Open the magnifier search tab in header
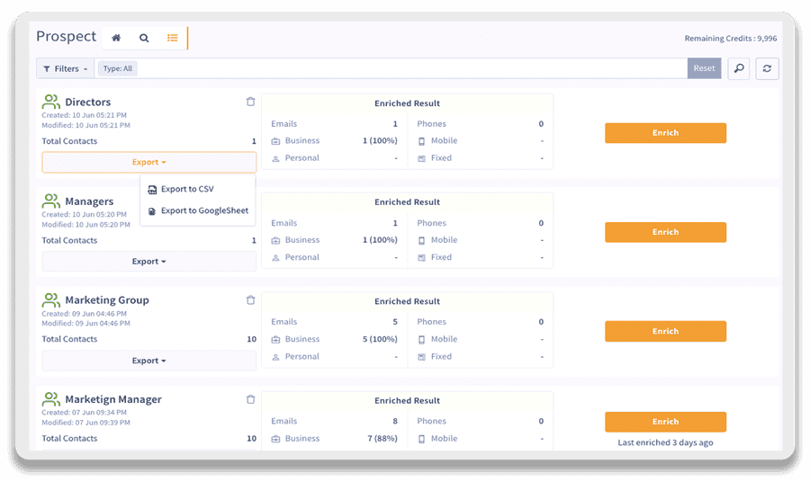This screenshot has height=482, width=810. coord(144,38)
